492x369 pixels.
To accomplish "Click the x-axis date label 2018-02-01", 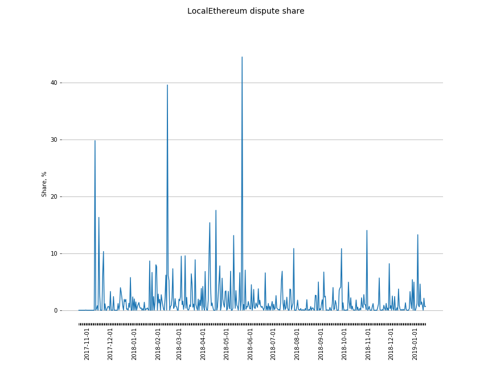I will coord(158,344).
